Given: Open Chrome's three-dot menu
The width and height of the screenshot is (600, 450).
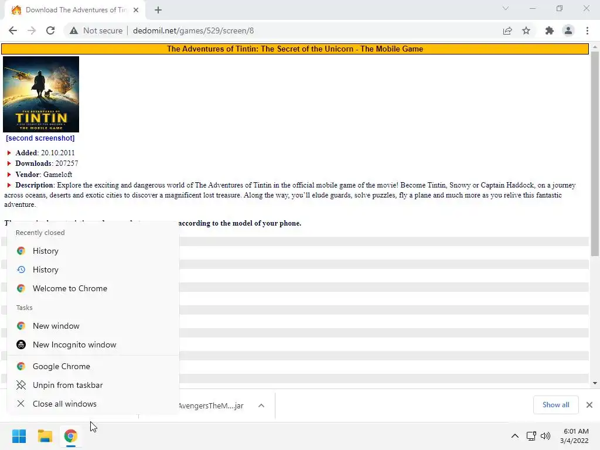Looking at the screenshot, I should pos(587,30).
